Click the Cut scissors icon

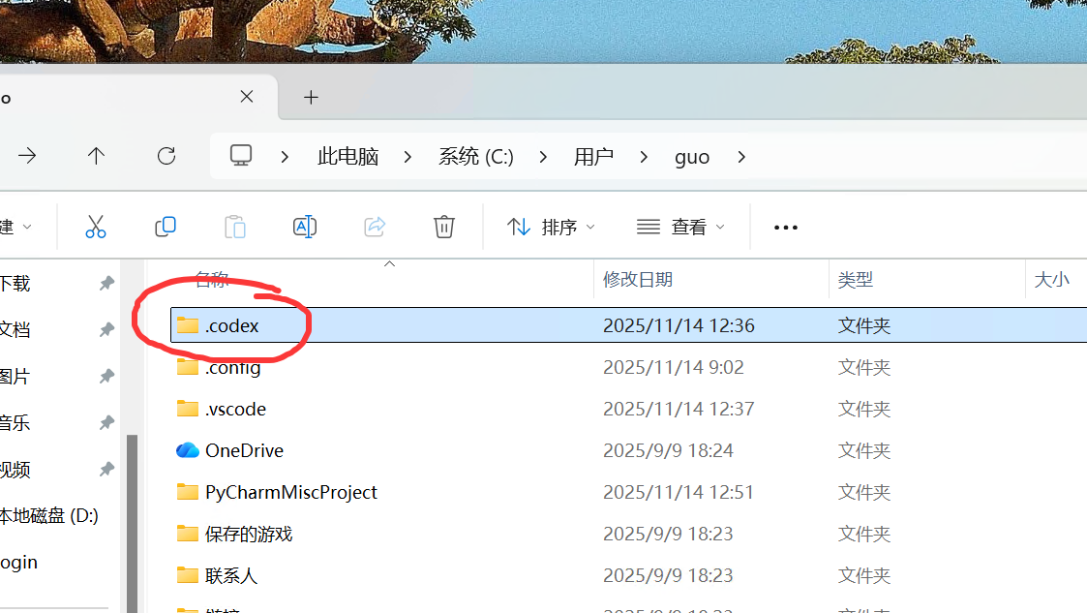point(95,227)
